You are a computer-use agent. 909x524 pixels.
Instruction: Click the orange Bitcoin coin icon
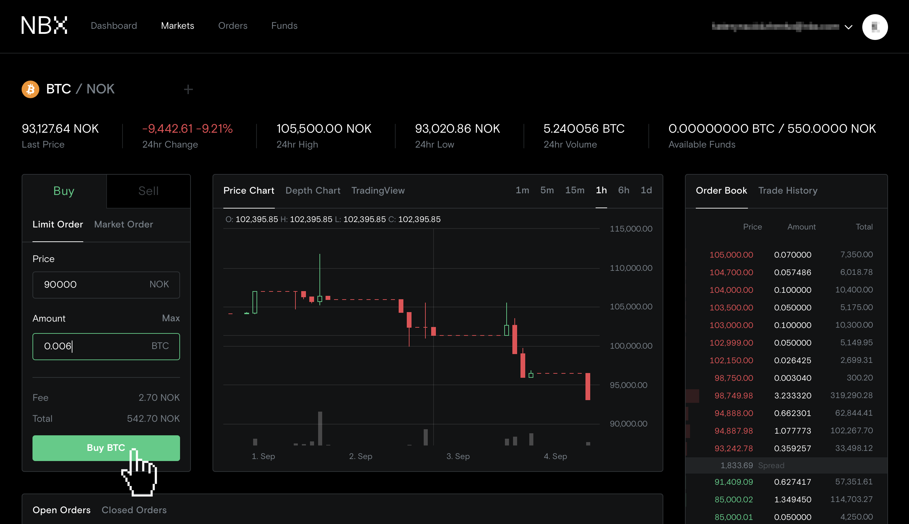pyautogui.click(x=30, y=89)
